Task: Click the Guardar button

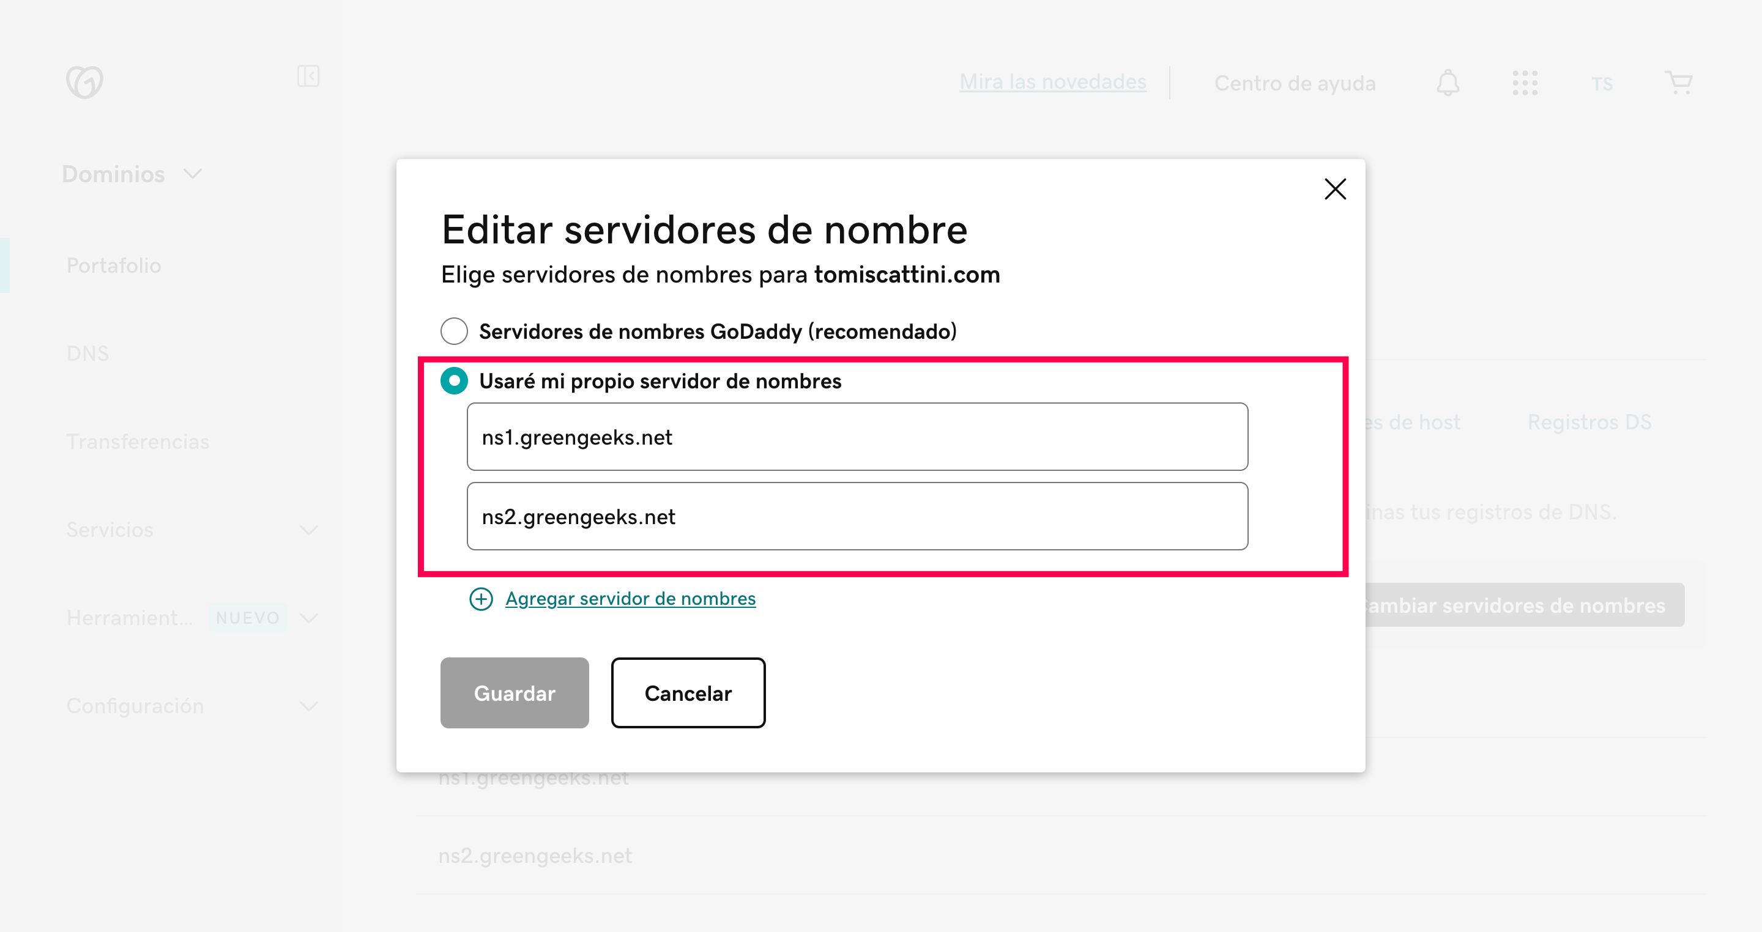Action: [515, 693]
